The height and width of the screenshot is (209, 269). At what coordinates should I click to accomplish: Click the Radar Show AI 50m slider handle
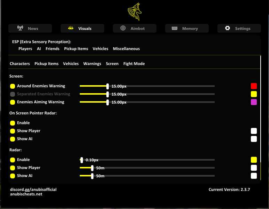[92, 176]
